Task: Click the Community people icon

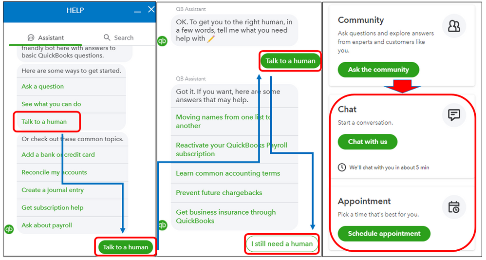Action: [454, 26]
